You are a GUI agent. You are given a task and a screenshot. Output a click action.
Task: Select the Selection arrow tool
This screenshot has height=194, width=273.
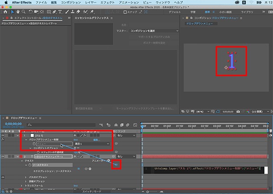[13, 12]
